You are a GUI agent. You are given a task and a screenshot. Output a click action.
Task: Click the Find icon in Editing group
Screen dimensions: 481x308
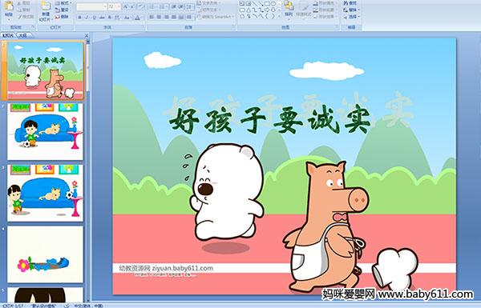(351, 3)
